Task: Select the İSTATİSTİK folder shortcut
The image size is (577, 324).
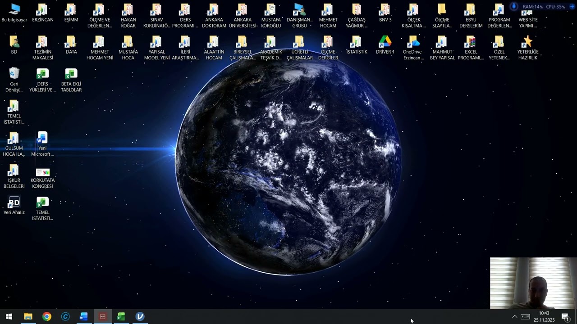Action: coord(357,45)
